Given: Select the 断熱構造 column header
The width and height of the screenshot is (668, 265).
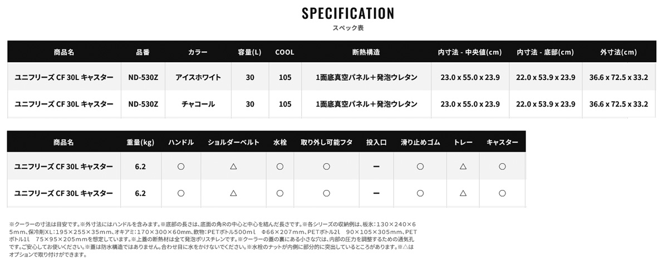Looking at the screenshot, I should tap(366, 52).
